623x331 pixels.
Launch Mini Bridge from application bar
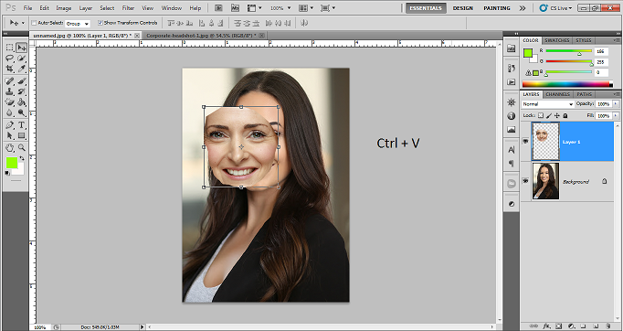[235, 8]
